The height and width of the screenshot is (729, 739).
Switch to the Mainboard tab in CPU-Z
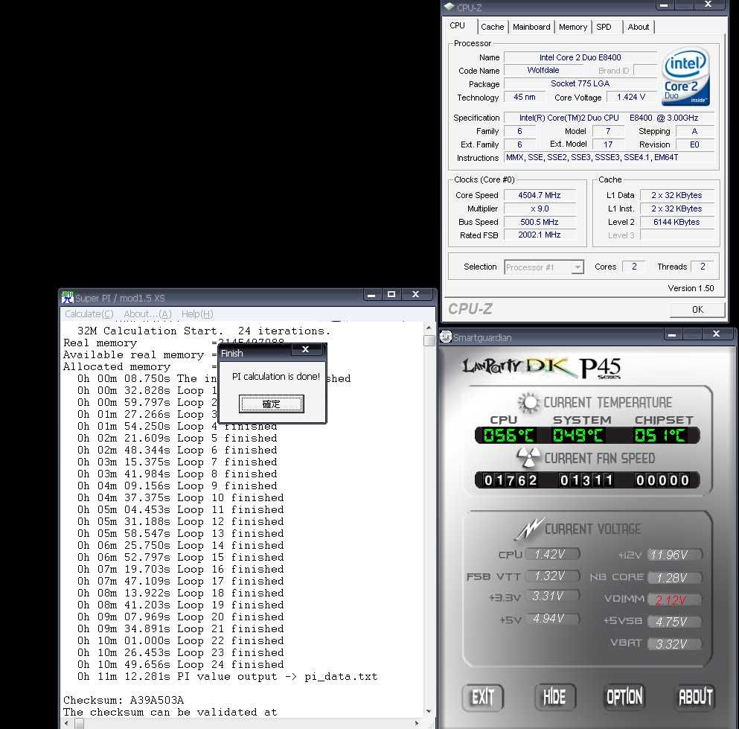531,27
